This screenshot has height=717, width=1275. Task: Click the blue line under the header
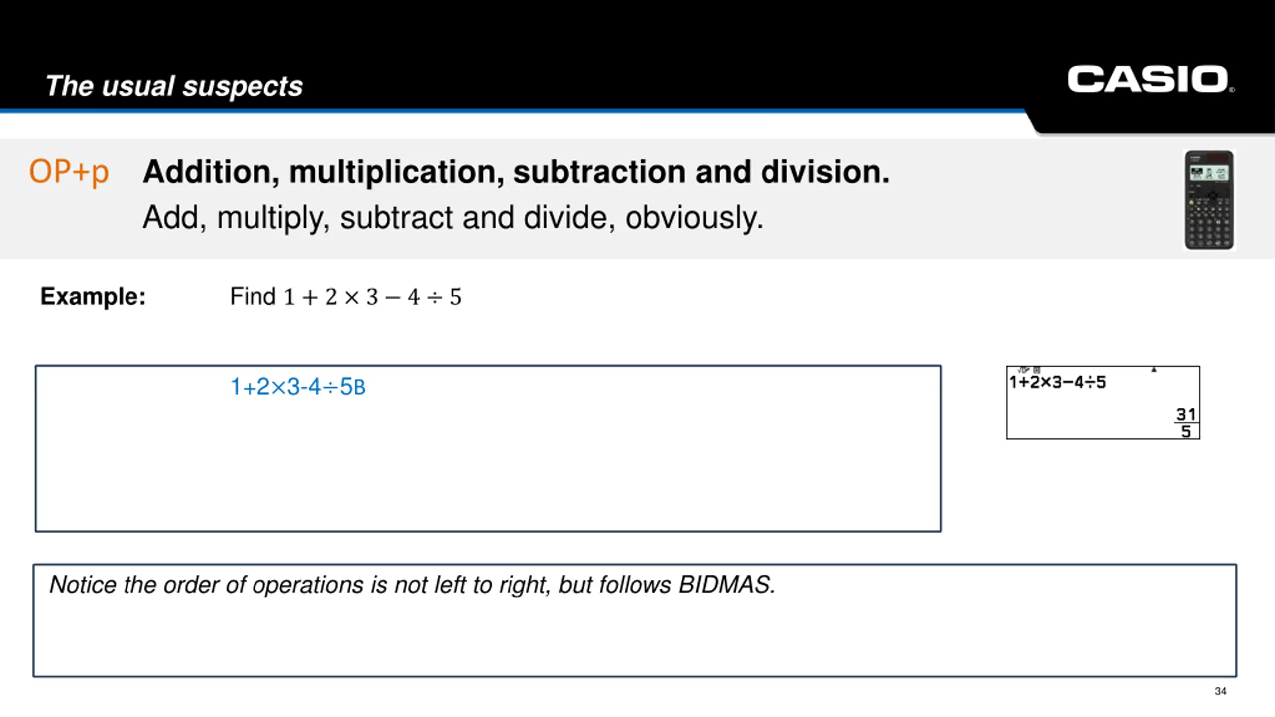[x=513, y=111]
